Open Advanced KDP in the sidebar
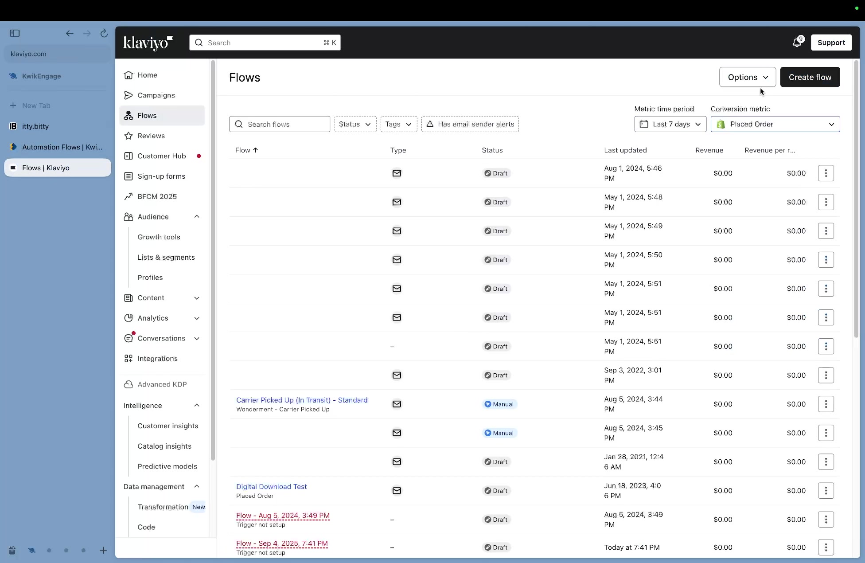The width and height of the screenshot is (865, 563). tap(162, 384)
